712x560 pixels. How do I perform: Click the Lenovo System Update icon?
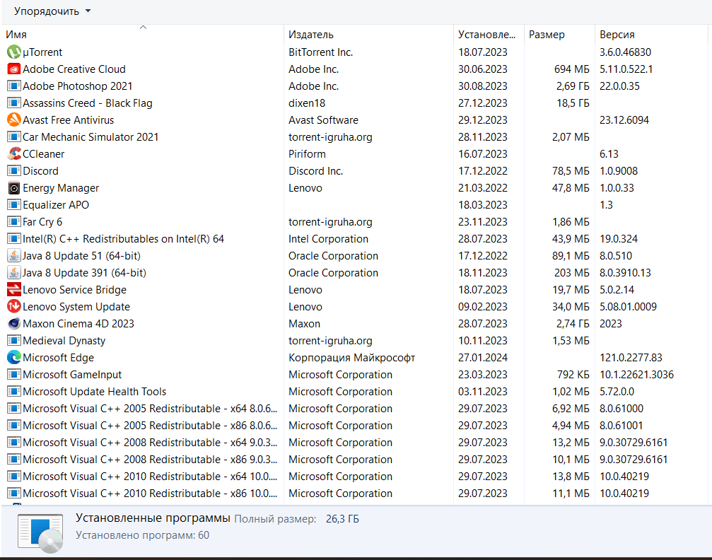(x=14, y=307)
